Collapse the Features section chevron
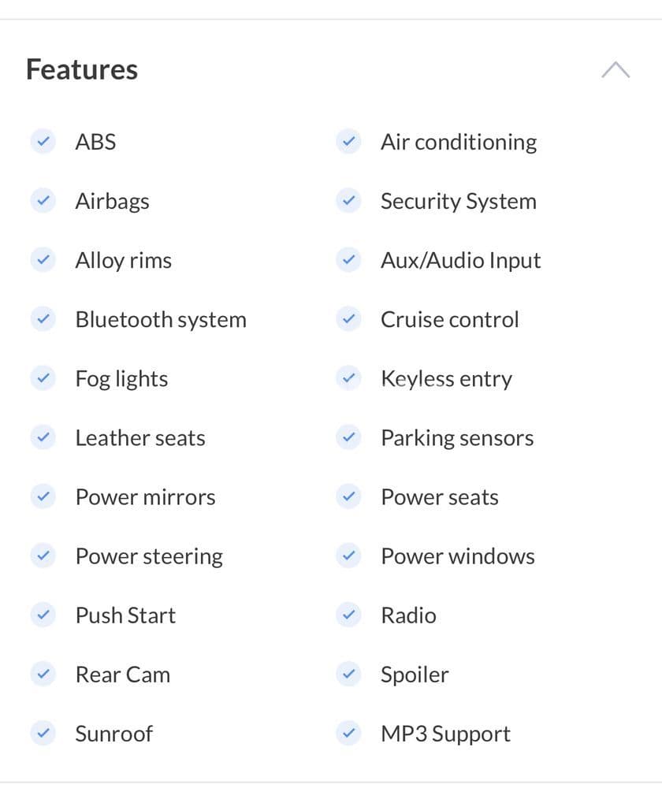The height and width of the screenshot is (788, 662). tap(616, 70)
